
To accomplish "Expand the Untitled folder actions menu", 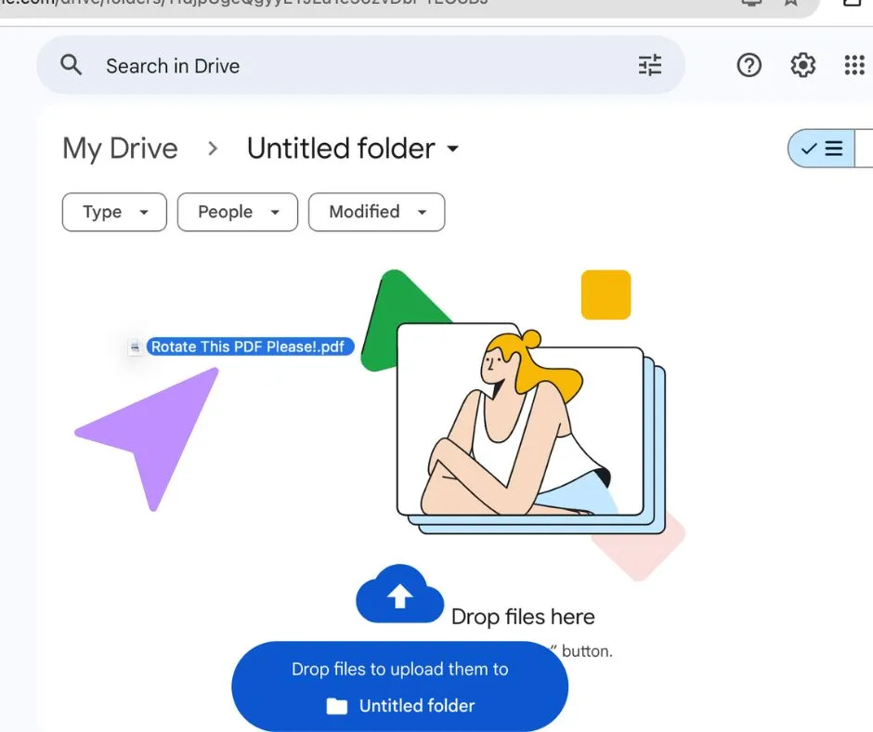I will click(453, 149).
